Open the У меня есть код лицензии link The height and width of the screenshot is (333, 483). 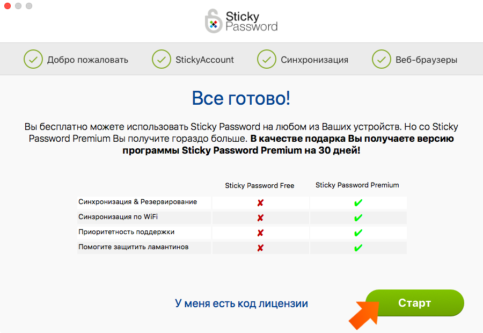(x=241, y=303)
